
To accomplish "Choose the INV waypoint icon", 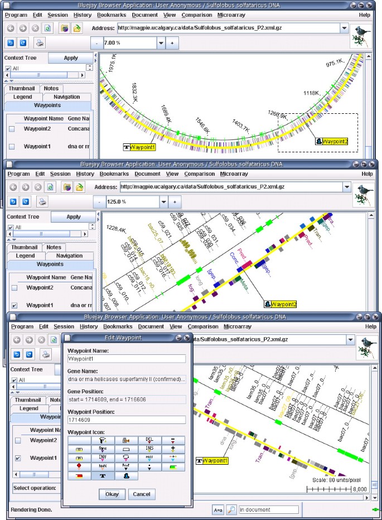I will pos(103,458).
